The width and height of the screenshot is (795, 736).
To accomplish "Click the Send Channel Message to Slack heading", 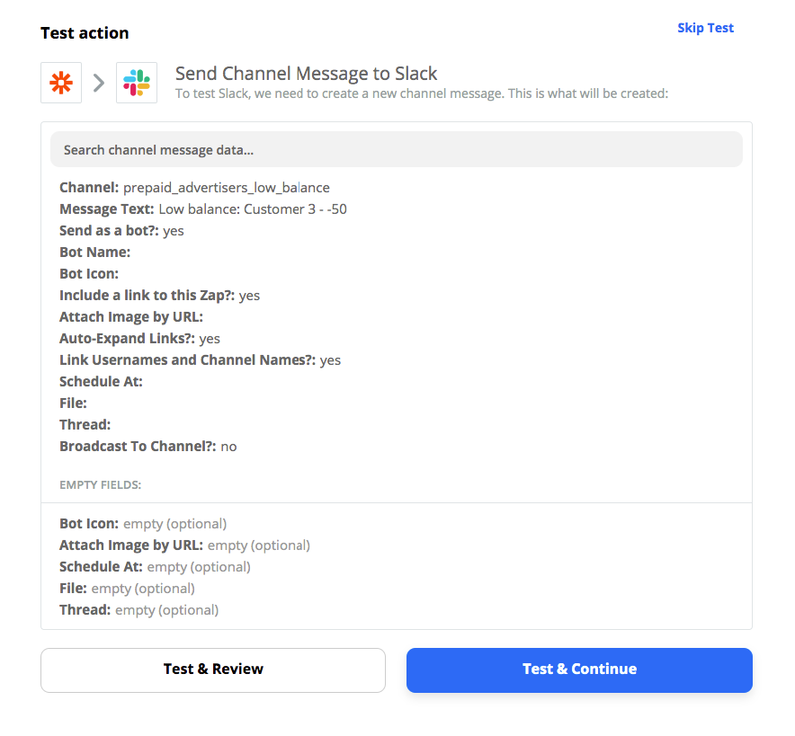I will tap(307, 74).
